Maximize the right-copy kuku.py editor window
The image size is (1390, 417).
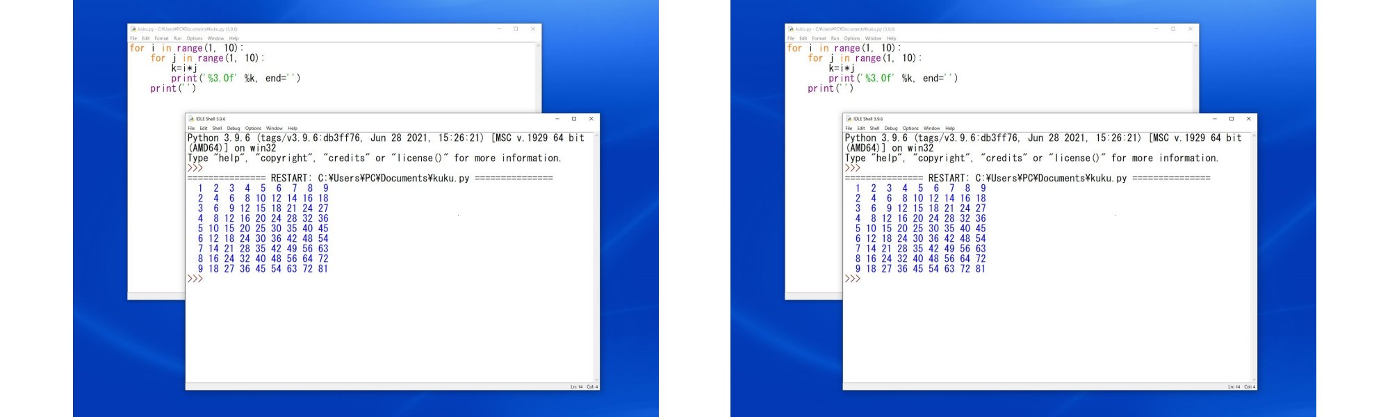[x=1173, y=28]
